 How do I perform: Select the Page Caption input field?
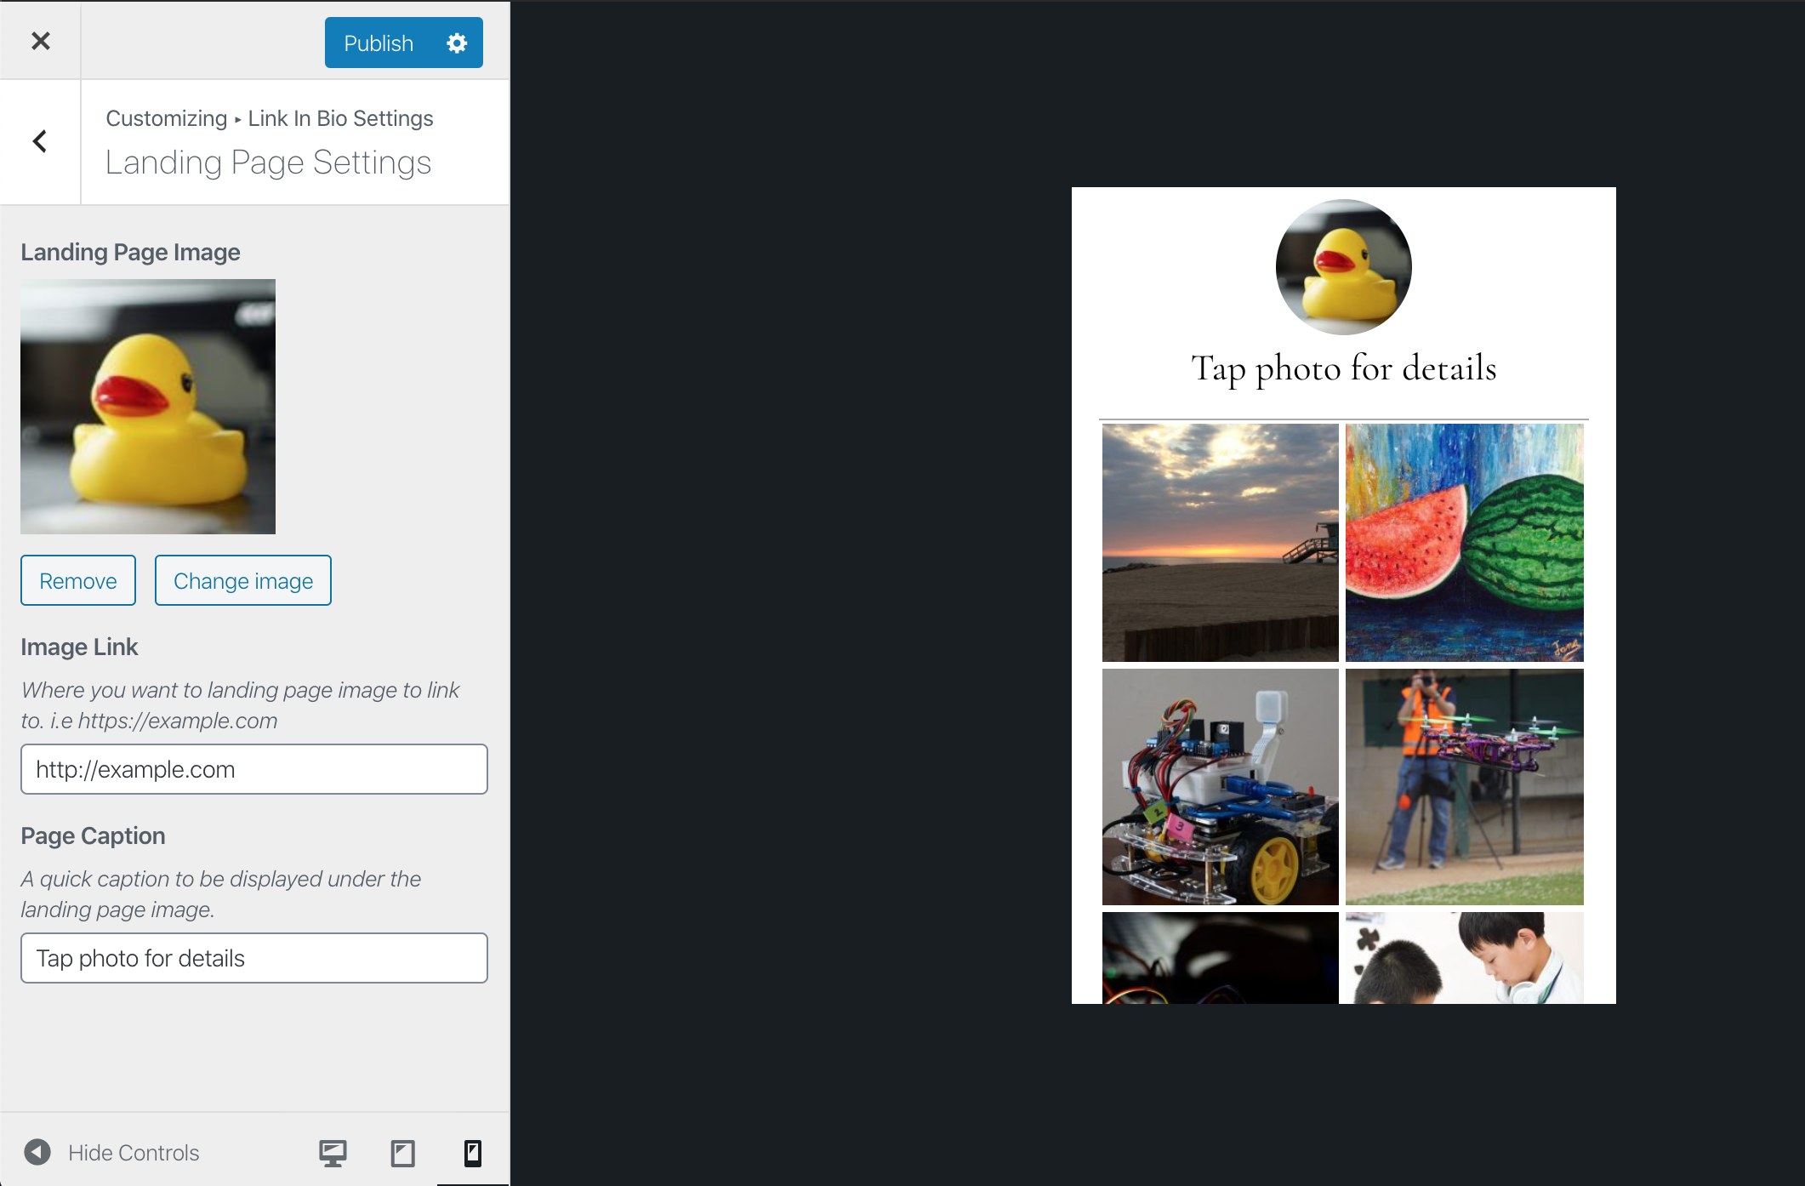(x=254, y=957)
